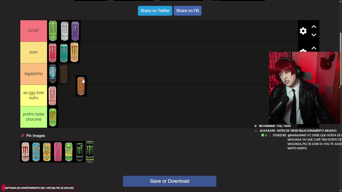
Task: Edit the yellow bom tier label
Action: (x=34, y=52)
